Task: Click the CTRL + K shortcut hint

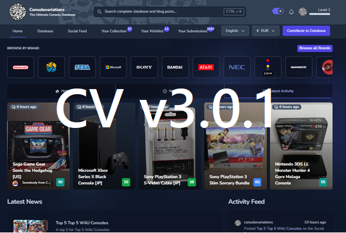Action: coord(234,11)
